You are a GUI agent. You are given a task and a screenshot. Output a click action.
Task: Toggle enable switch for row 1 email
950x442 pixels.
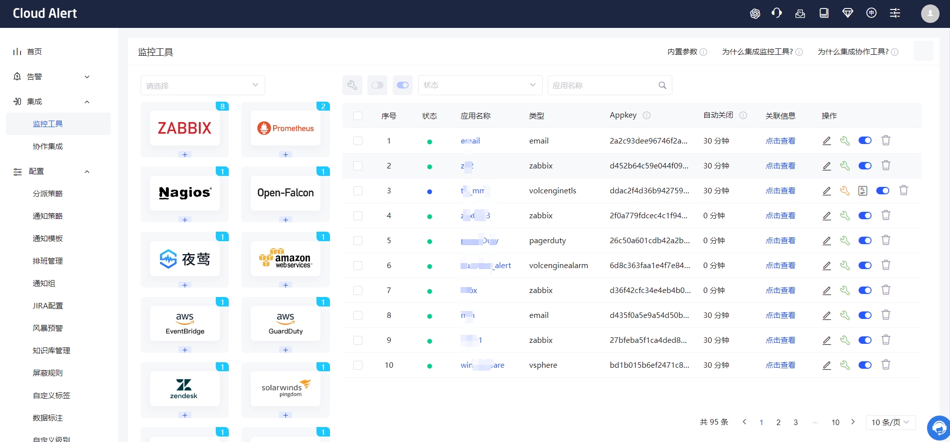click(x=865, y=141)
